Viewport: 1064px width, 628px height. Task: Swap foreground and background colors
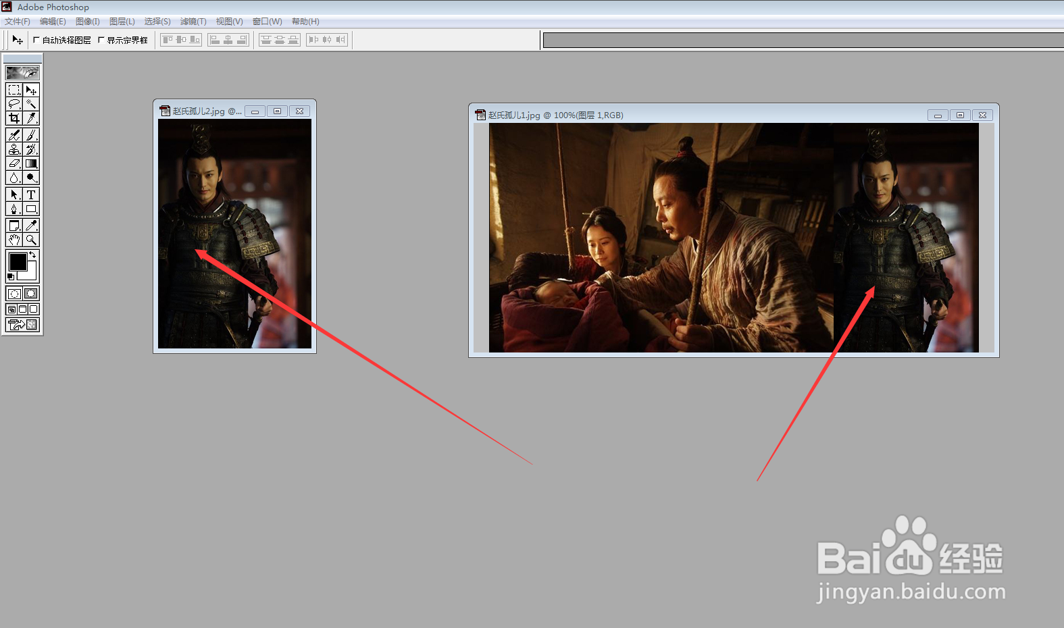click(x=32, y=255)
